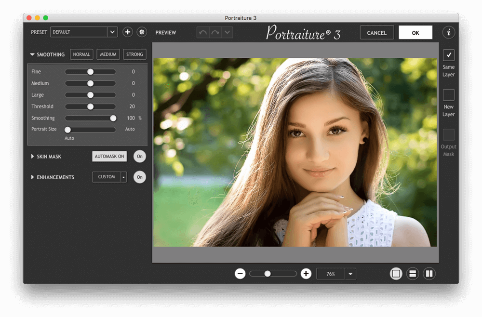Screen dimensions: 482x317
Task: Click the add preset plus icon
Action: (127, 32)
